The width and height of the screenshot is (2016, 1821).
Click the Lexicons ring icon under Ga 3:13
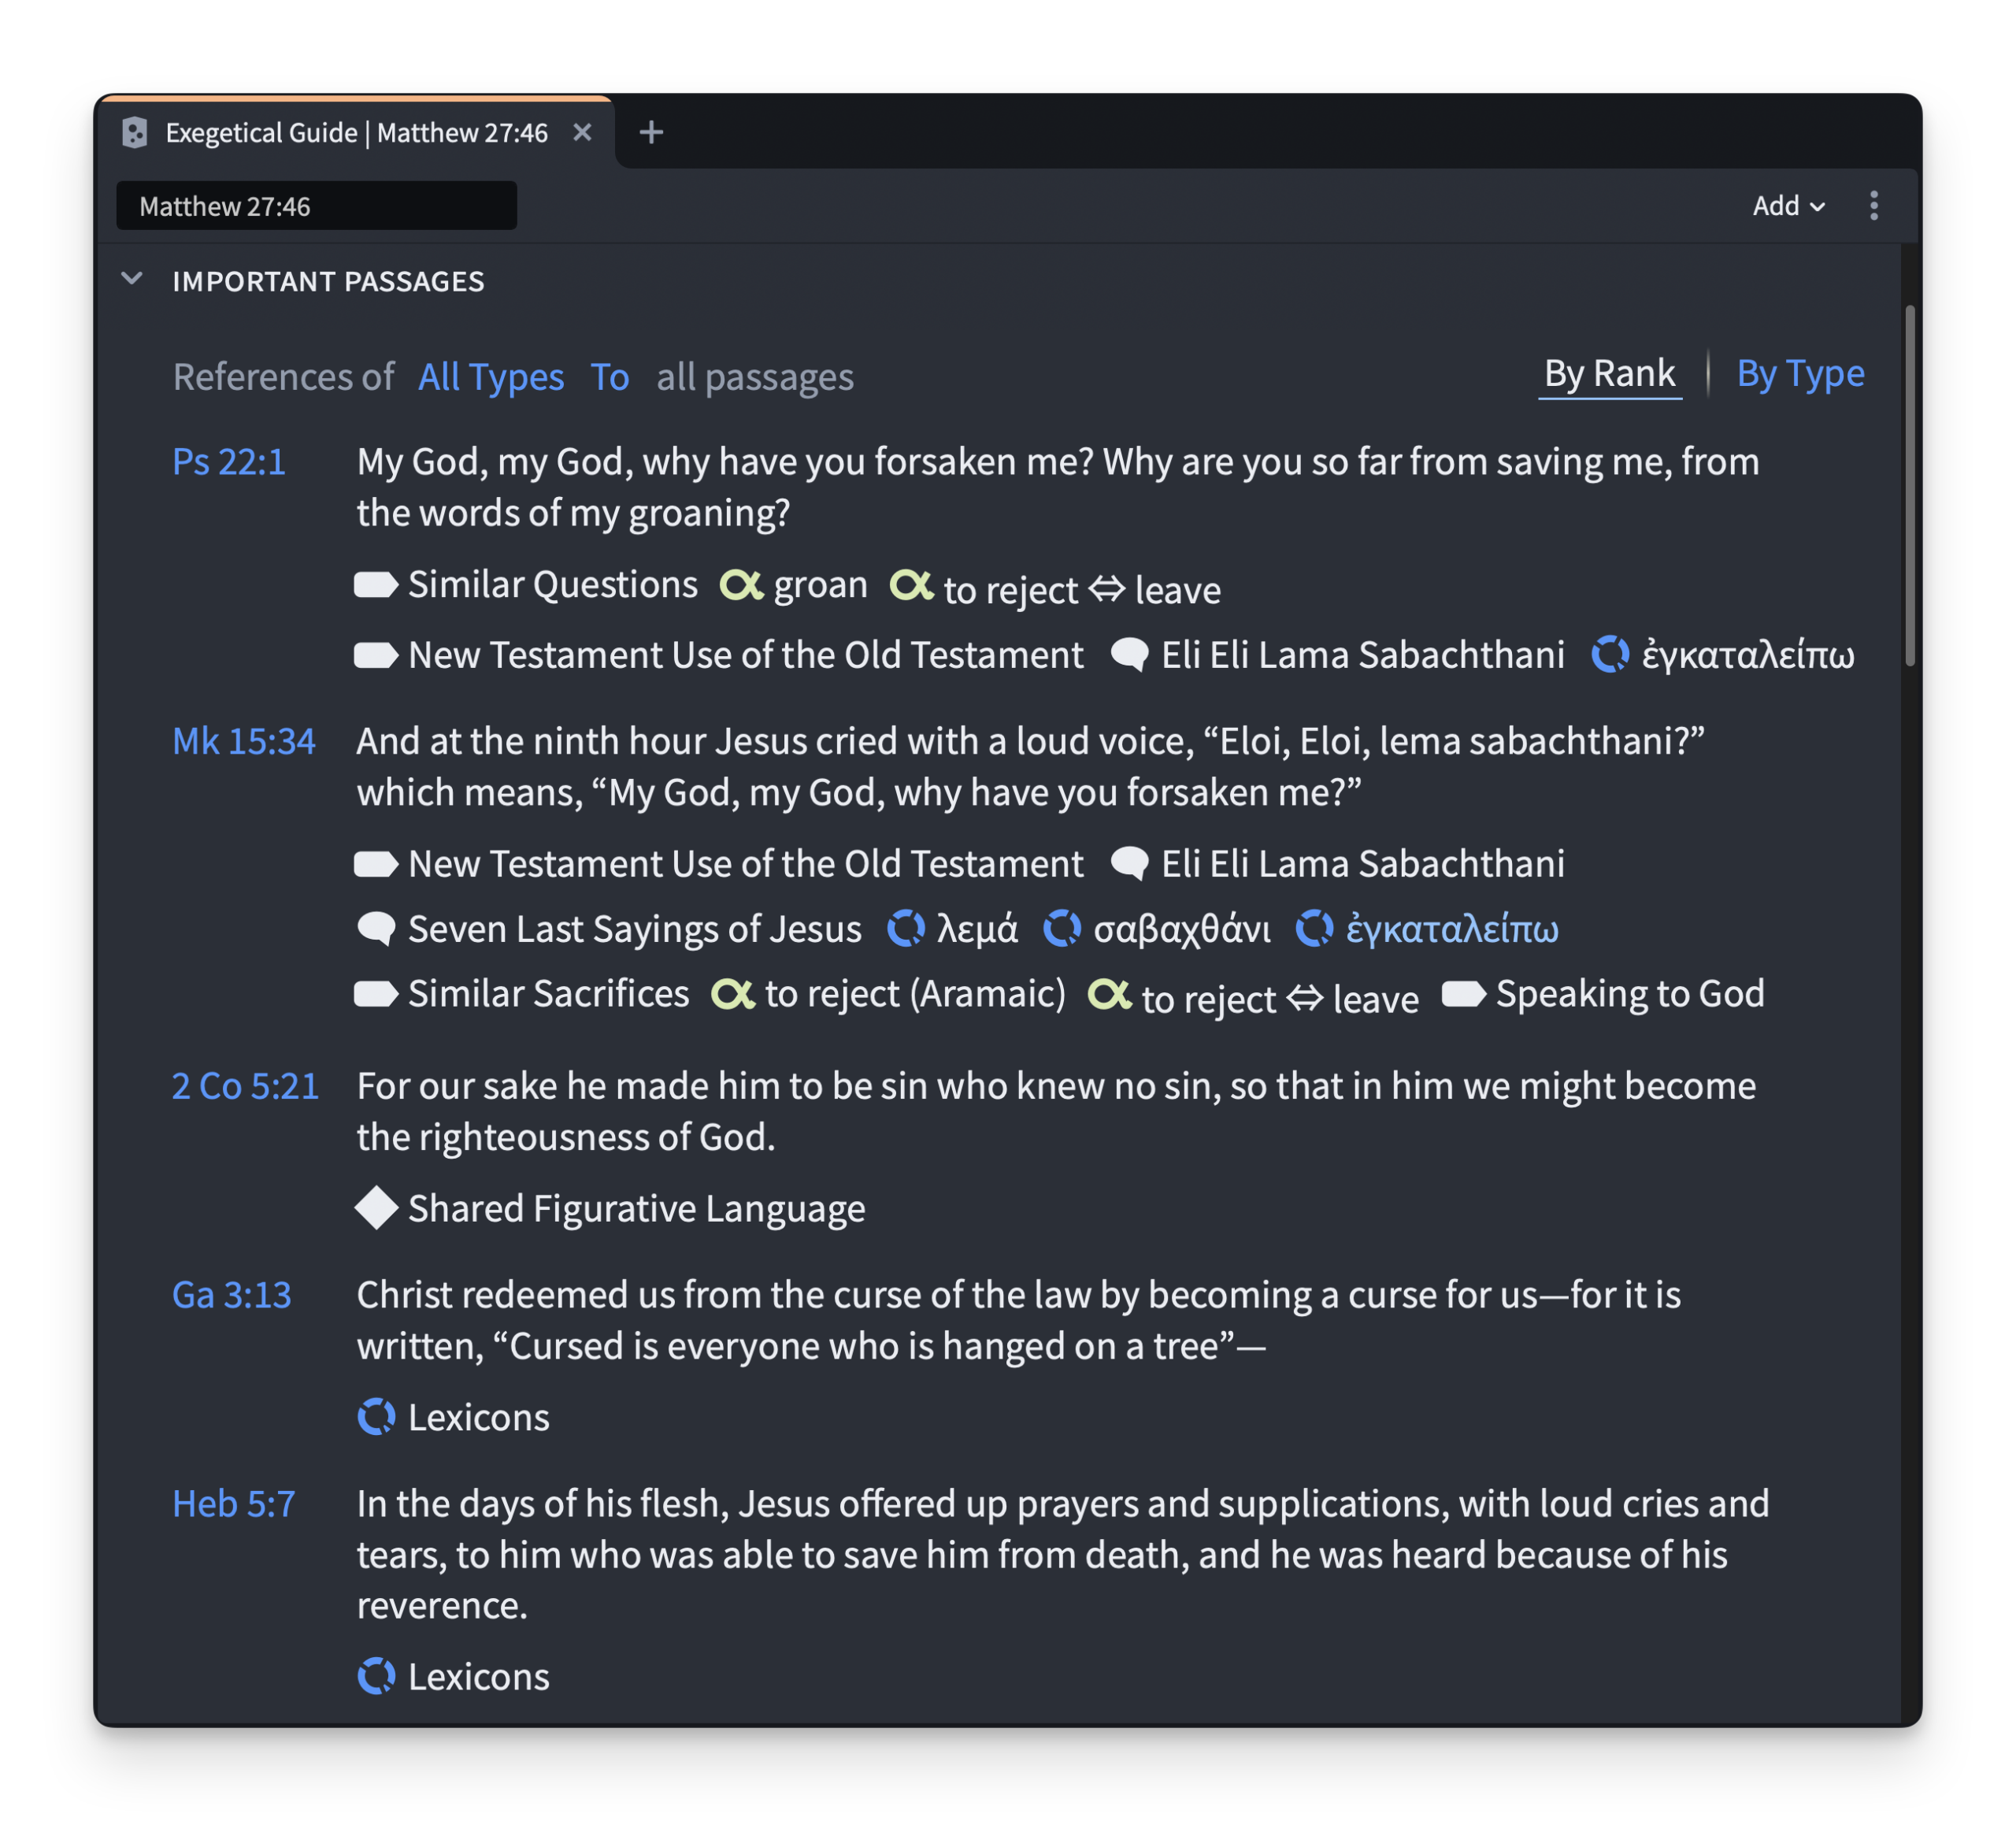coord(376,1417)
